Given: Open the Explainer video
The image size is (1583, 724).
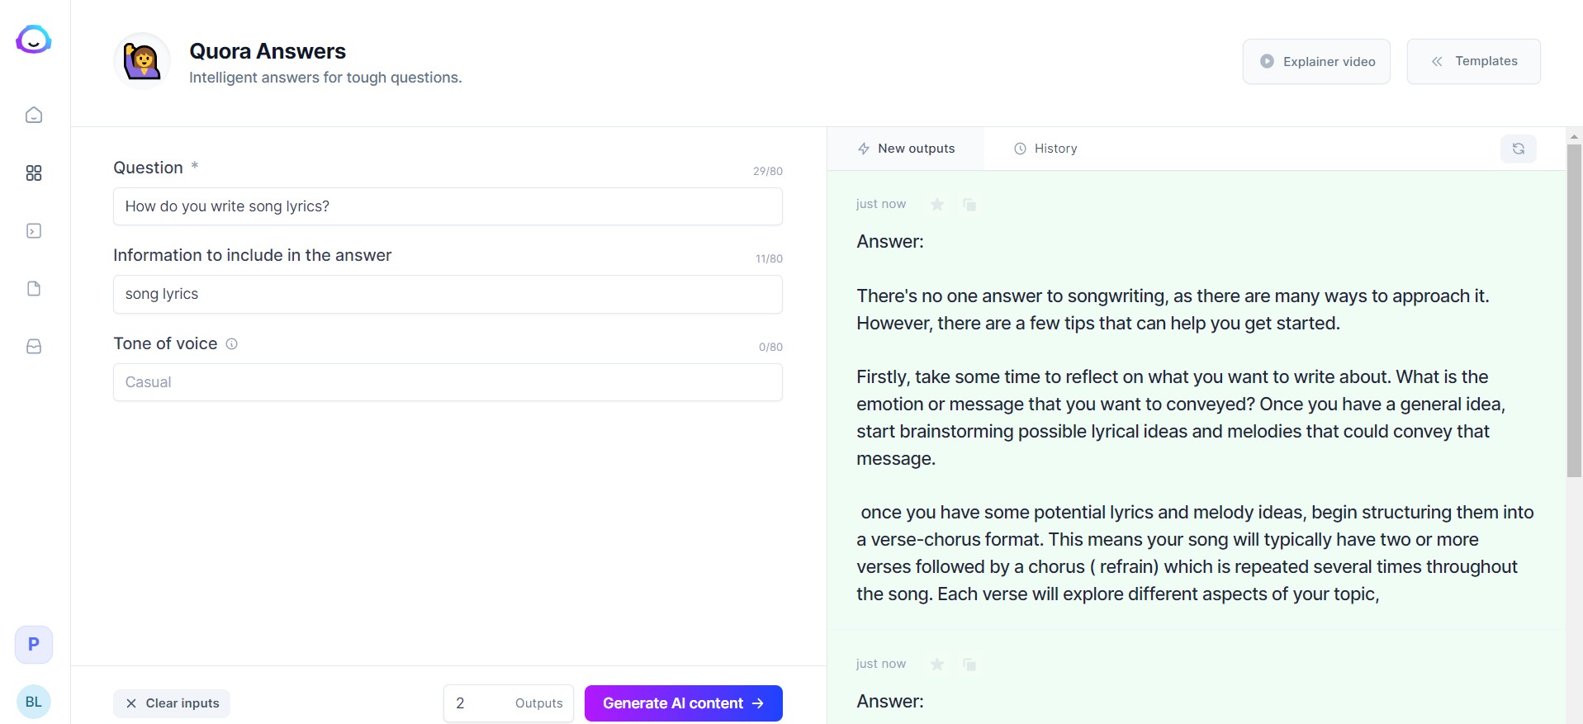Looking at the screenshot, I should coord(1316,61).
